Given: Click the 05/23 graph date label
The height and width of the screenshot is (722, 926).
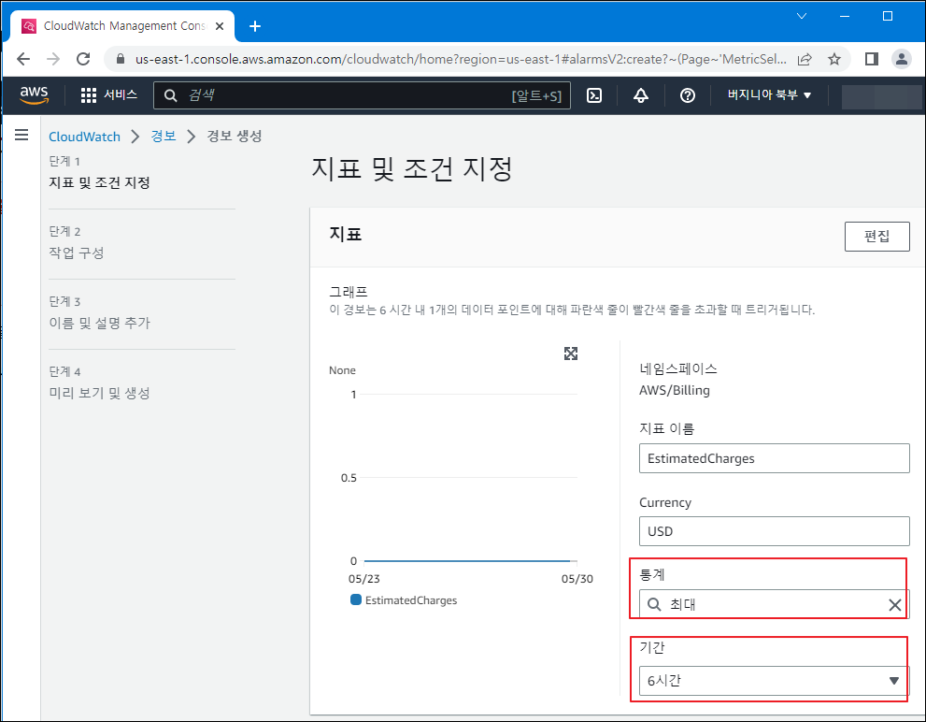Looking at the screenshot, I should click(x=363, y=579).
